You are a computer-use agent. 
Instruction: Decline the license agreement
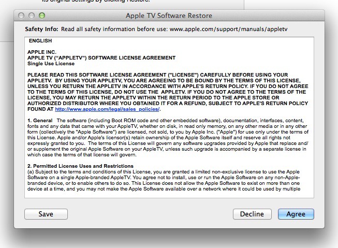point(252,214)
